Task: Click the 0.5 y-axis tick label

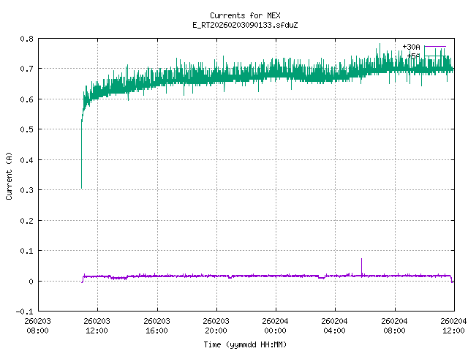Action: pyautogui.click(x=26, y=129)
